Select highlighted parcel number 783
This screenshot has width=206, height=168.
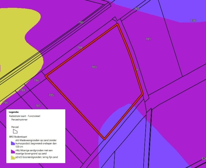(94, 67)
